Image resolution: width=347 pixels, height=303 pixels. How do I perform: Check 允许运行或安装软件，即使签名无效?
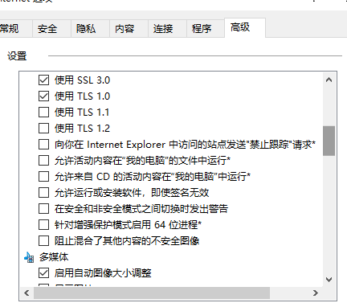(43, 193)
